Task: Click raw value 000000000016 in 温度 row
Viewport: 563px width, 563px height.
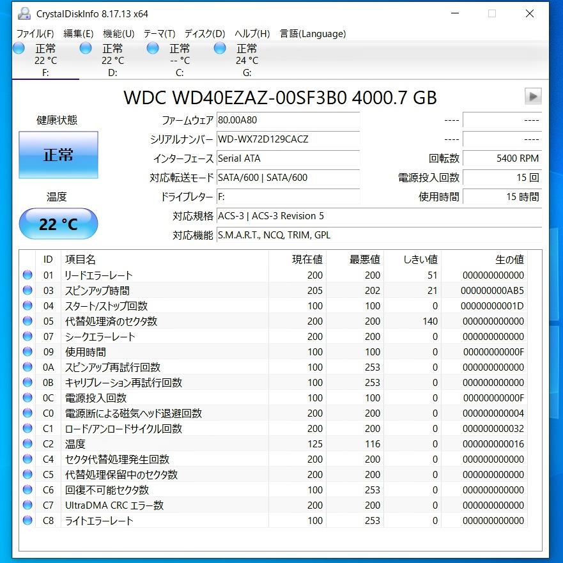Action: [x=493, y=443]
